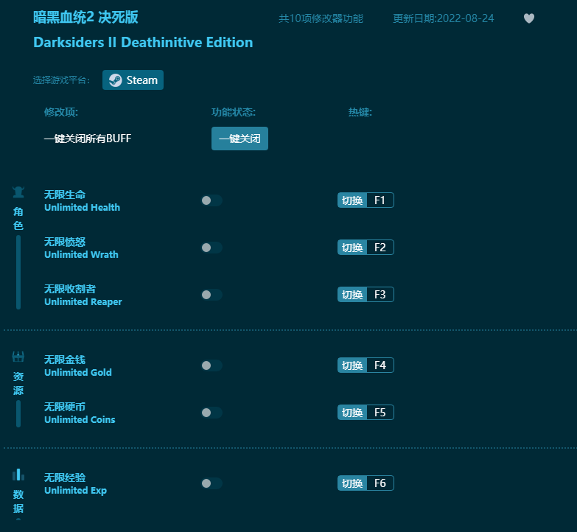Enable Unlimited Gold toggle

tap(211, 365)
